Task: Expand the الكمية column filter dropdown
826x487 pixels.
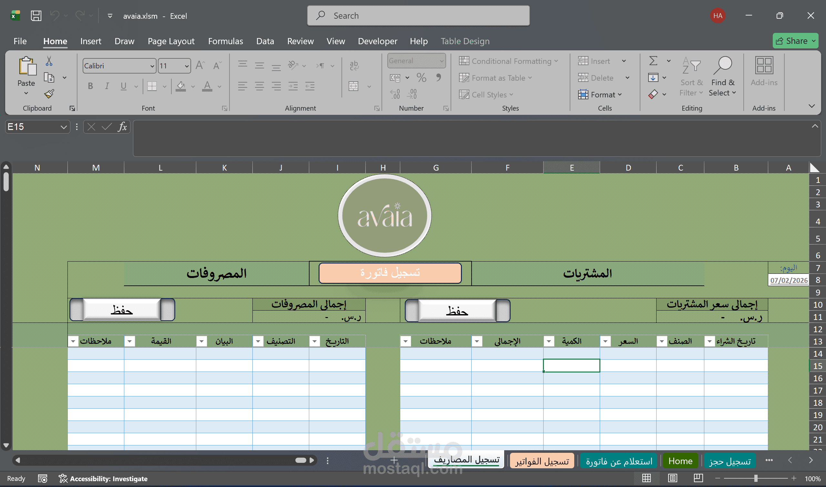Action: pos(549,341)
